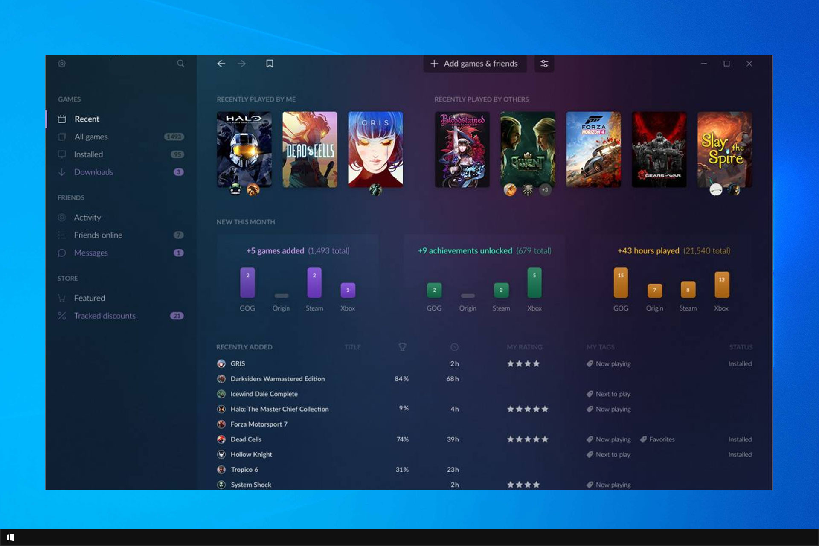819x546 pixels.
Task: Open the Featured store section
Action: pos(89,297)
